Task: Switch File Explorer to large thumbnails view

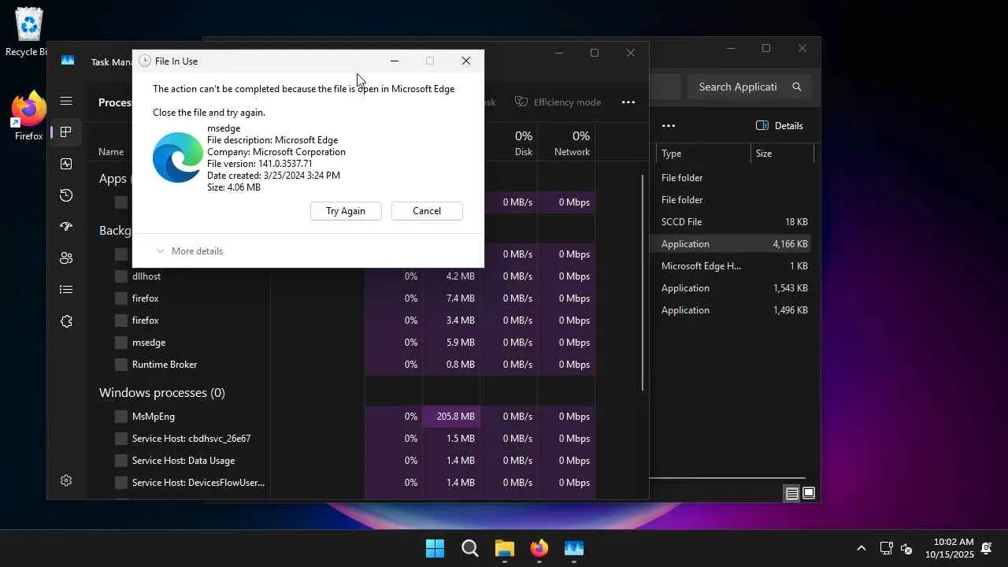Action: point(809,494)
